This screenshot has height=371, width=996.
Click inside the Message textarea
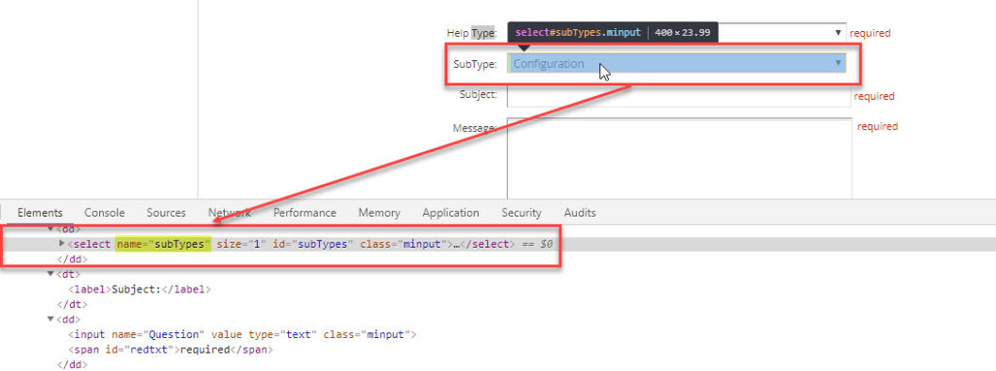(x=679, y=158)
